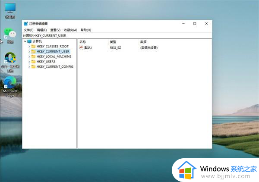Open the 收藏夹(A) menu
The image size is (259, 182).
tap(70, 30)
